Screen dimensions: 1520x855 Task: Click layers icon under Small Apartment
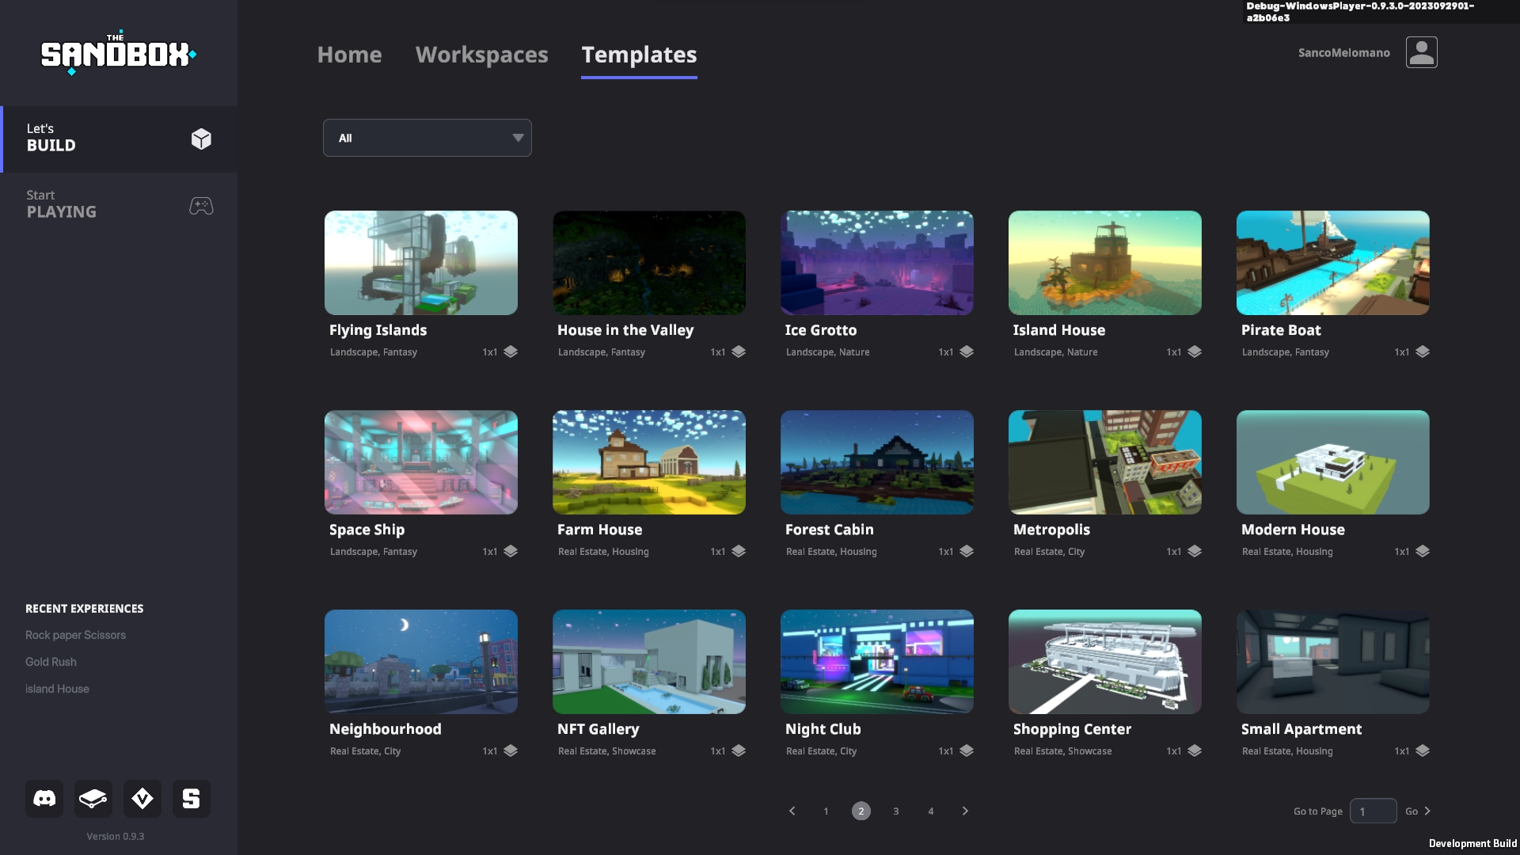[x=1423, y=750]
